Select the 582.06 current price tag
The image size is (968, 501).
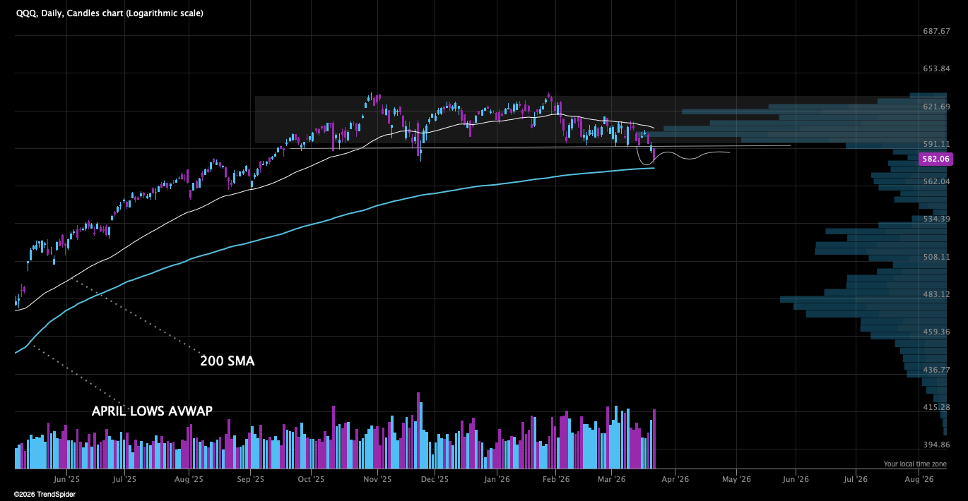pos(935,159)
